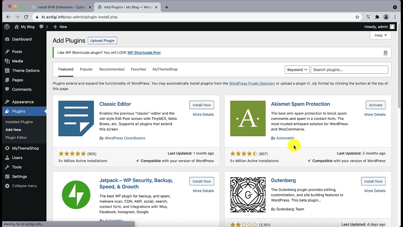Screen dimensions: 403x227
Task: Open the Chrome profile avatar menu
Action: coord(386,17)
